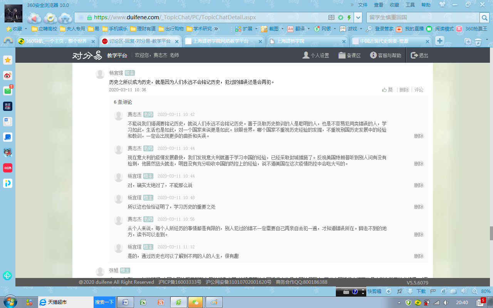Expand the address bar dropdown arrow
The height and width of the screenshot is (308, 493).
click(358, 17)
